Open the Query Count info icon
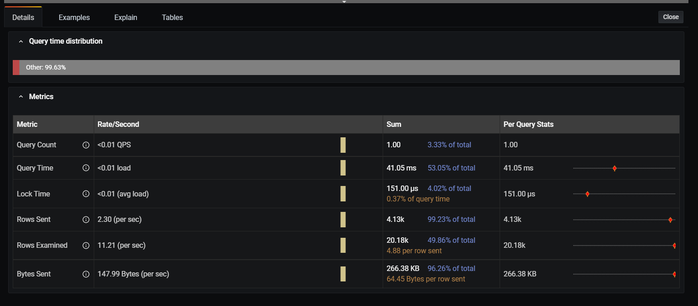The width and height of the screenshot is (698, 306). [86, 145]
